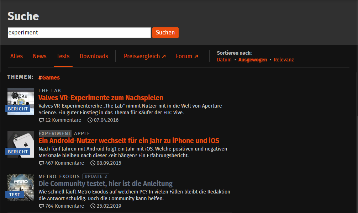This screenshot has height=213, width=358.
Task: Click the date text 07.04.2016
Action: (106, 120)
